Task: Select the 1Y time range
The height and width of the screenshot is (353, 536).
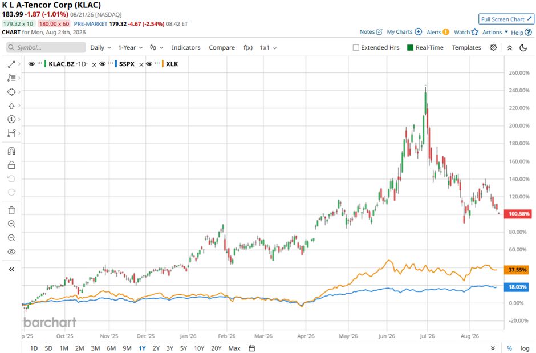Action: pos(142,348)
